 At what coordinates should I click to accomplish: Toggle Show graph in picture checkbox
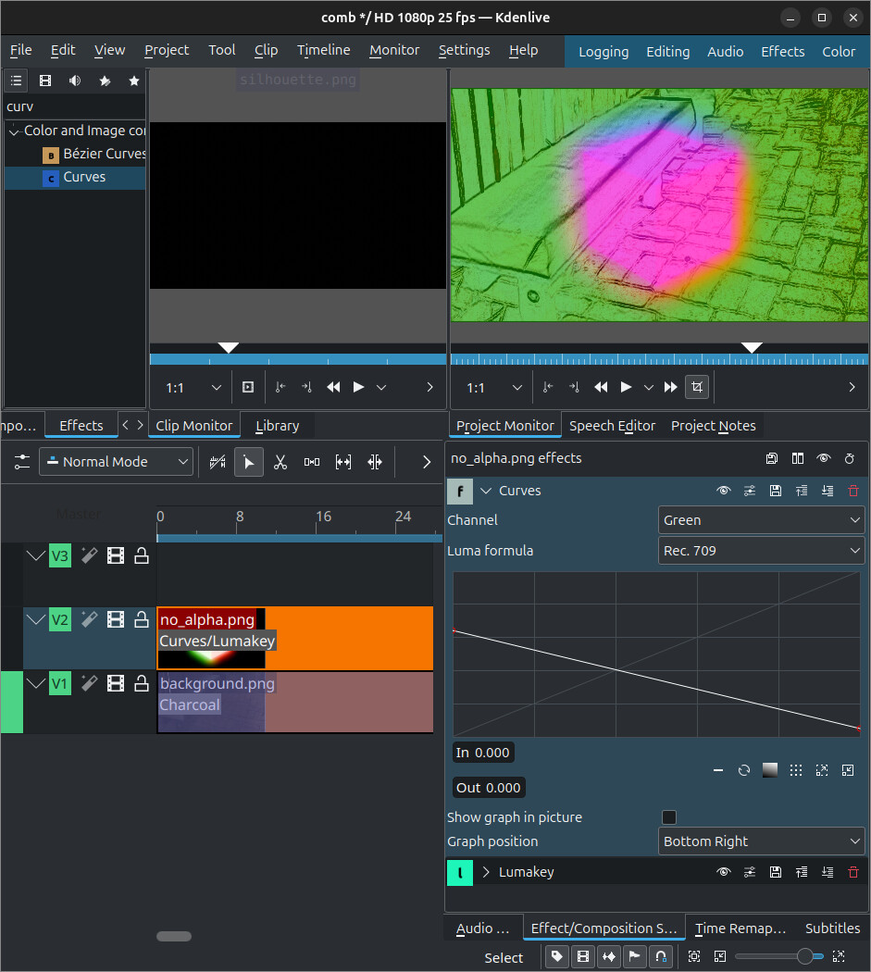pyautogui.click(x=669, y=817)
